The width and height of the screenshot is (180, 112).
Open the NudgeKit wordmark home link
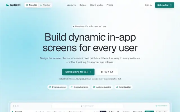pos(15,5)
